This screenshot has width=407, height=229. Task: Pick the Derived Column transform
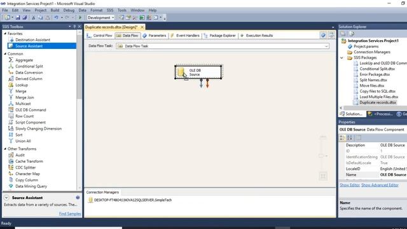(29, 79)
